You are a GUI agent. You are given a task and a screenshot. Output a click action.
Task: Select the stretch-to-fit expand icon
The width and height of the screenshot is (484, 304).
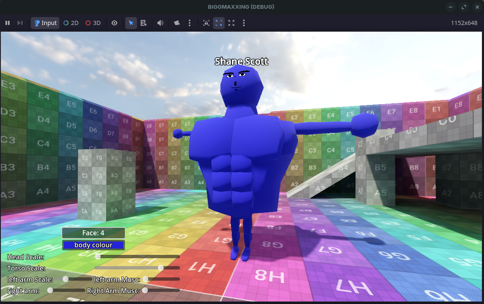pos(219,23)
